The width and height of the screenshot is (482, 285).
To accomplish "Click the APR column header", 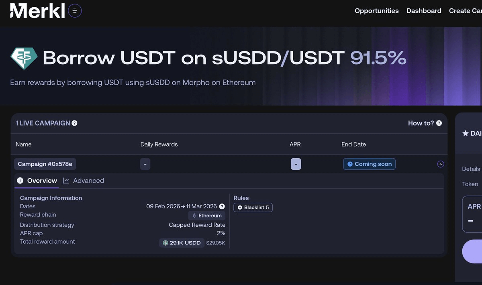I will [x=295, y=144].
